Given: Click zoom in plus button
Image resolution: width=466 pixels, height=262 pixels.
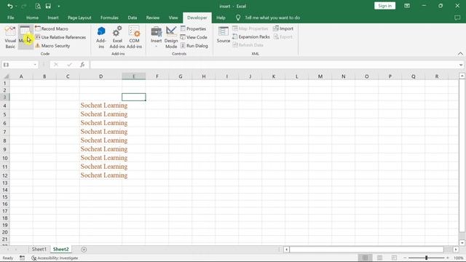Looking at the screenshot, I should pyautogui.click(x=448, y=258).
